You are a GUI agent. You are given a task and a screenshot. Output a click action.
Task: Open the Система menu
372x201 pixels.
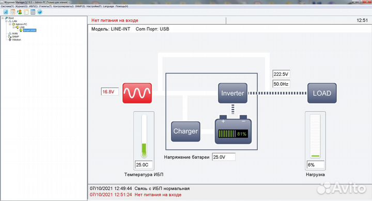click(7, 6)
